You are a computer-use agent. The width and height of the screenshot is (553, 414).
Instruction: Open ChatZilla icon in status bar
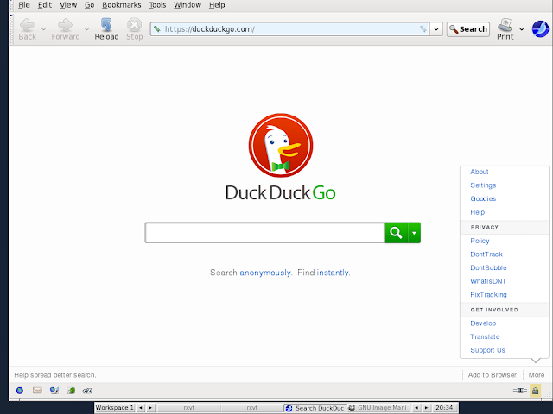point(87,391)
